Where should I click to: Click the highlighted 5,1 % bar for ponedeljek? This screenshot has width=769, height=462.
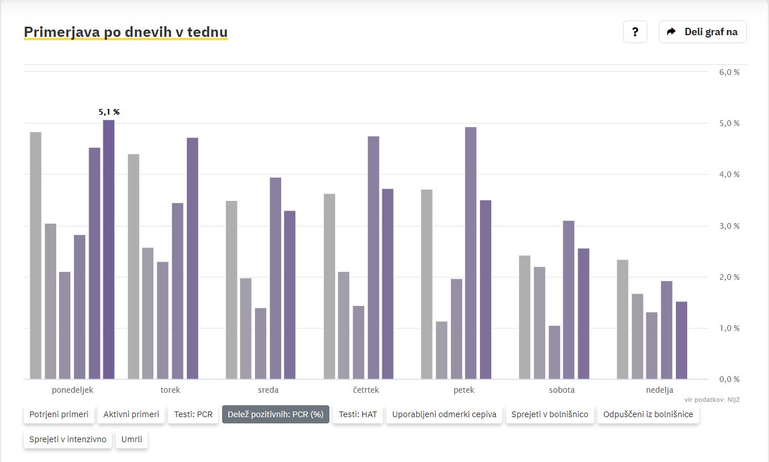coord(108,250)
